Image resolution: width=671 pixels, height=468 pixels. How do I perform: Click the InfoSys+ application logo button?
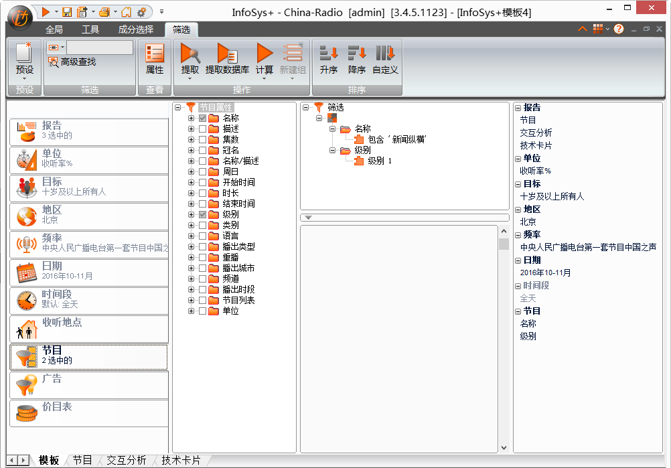19,18
